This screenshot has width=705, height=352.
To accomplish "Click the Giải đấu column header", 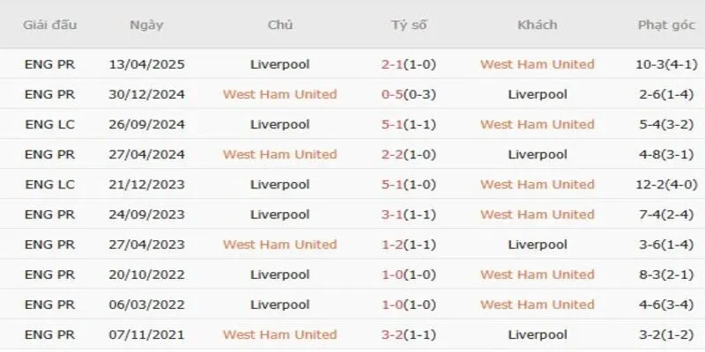I will (50, 25).
